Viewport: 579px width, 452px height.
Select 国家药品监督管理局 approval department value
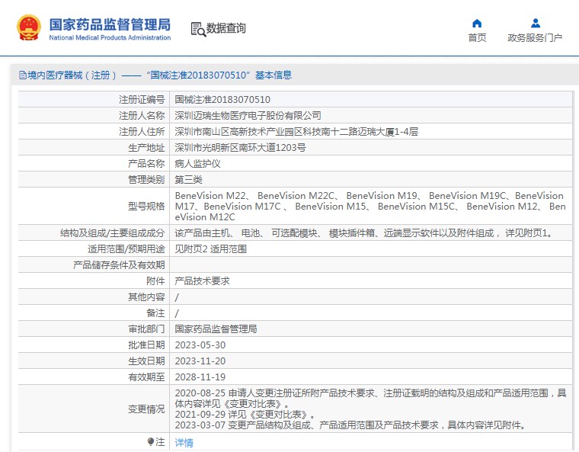[x=216, y=329]
